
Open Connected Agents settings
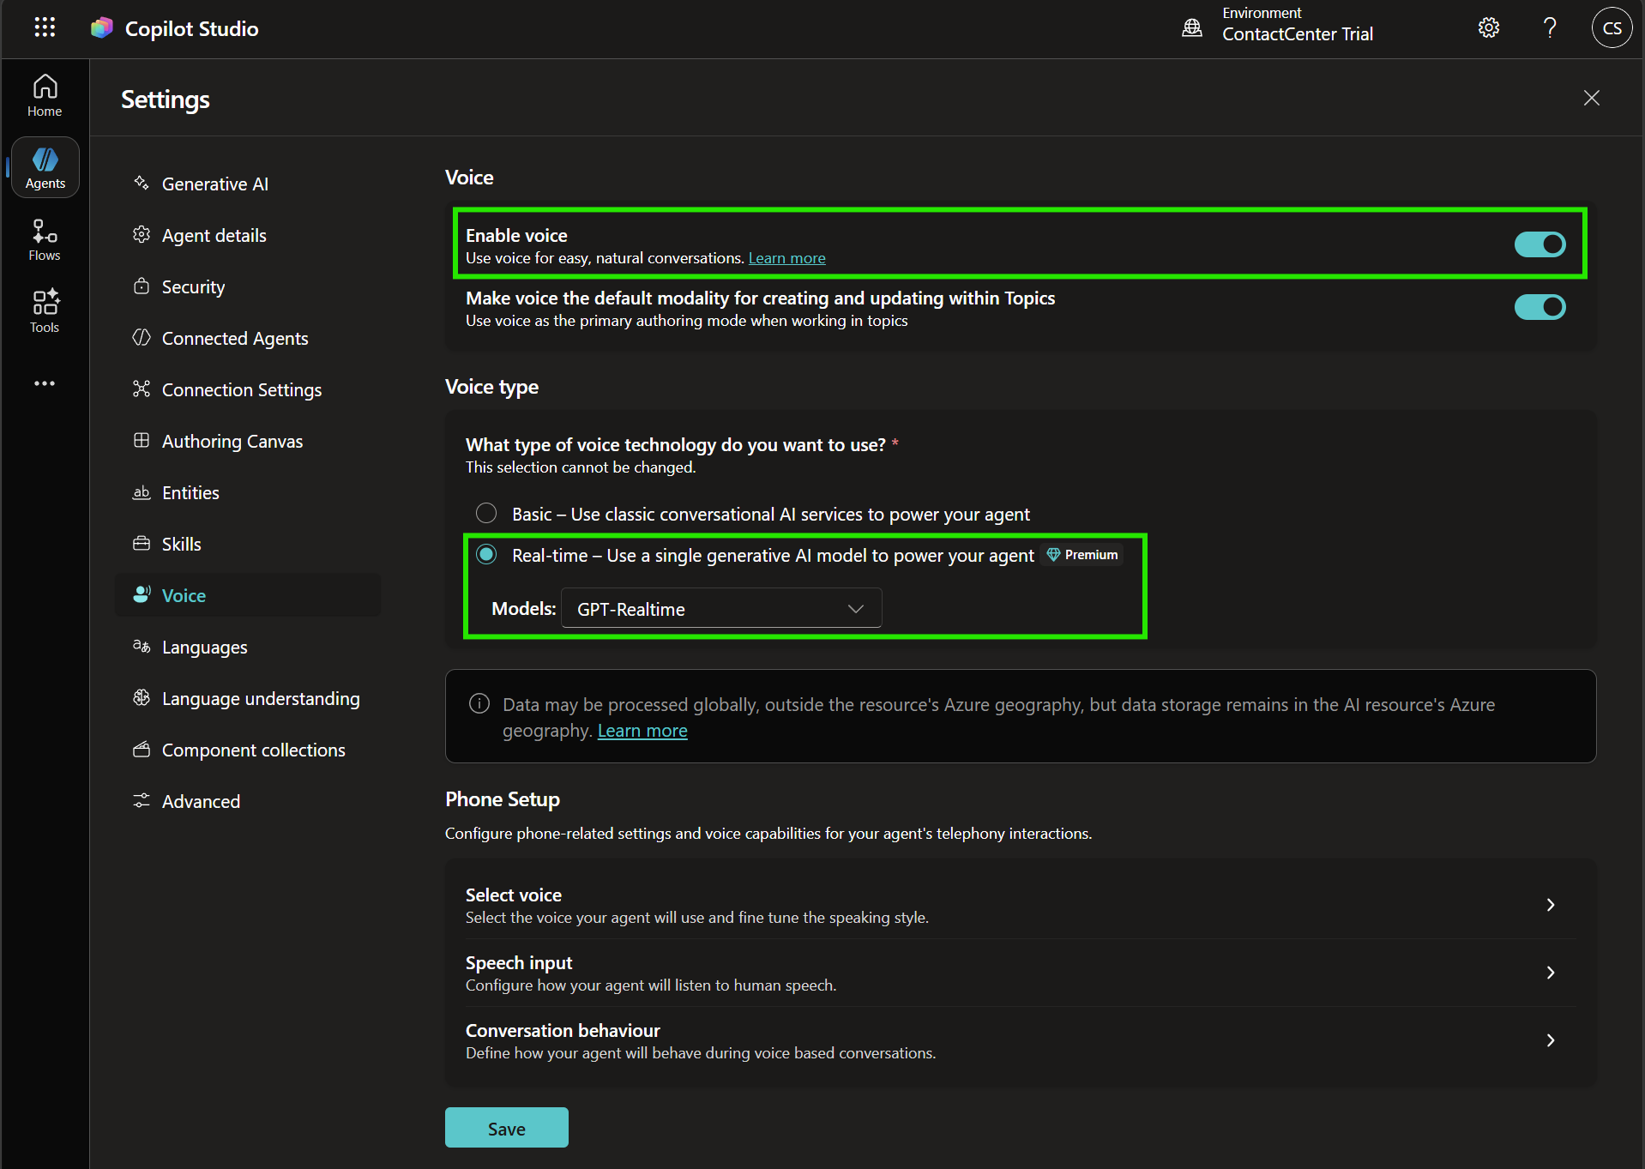point(248,338)
